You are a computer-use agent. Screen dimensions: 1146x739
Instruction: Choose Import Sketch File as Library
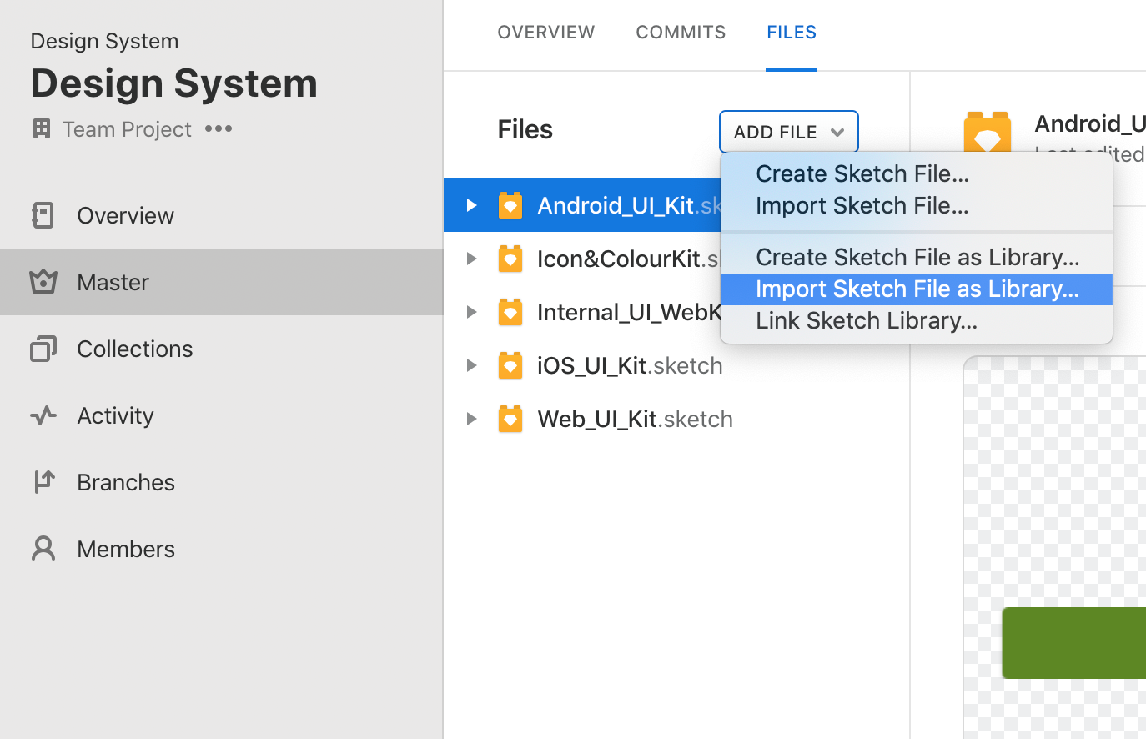(917, 289)
